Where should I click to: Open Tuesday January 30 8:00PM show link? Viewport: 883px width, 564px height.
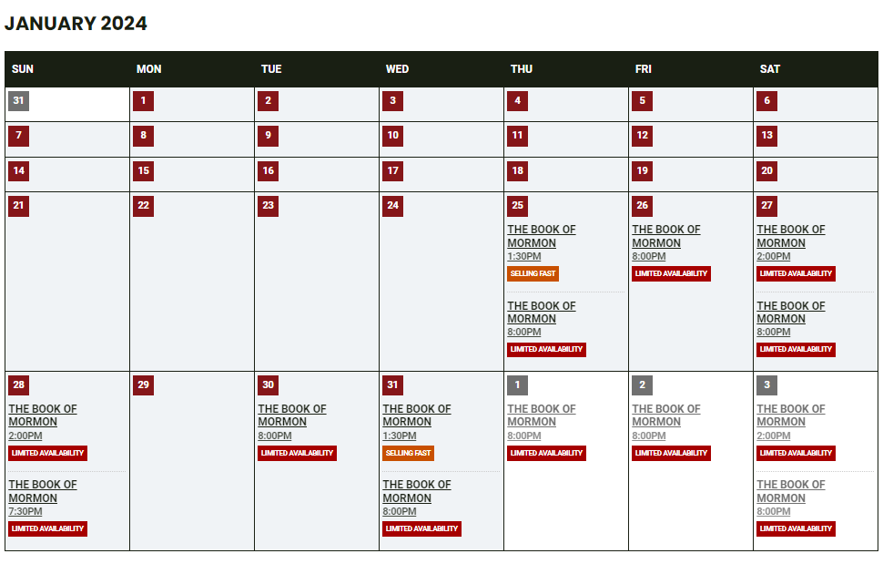(291, 415)
